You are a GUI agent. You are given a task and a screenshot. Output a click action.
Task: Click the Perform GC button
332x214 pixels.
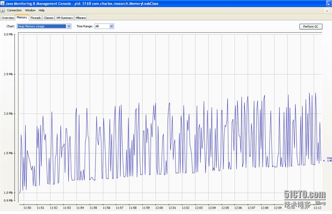click(x=310, y=27)
